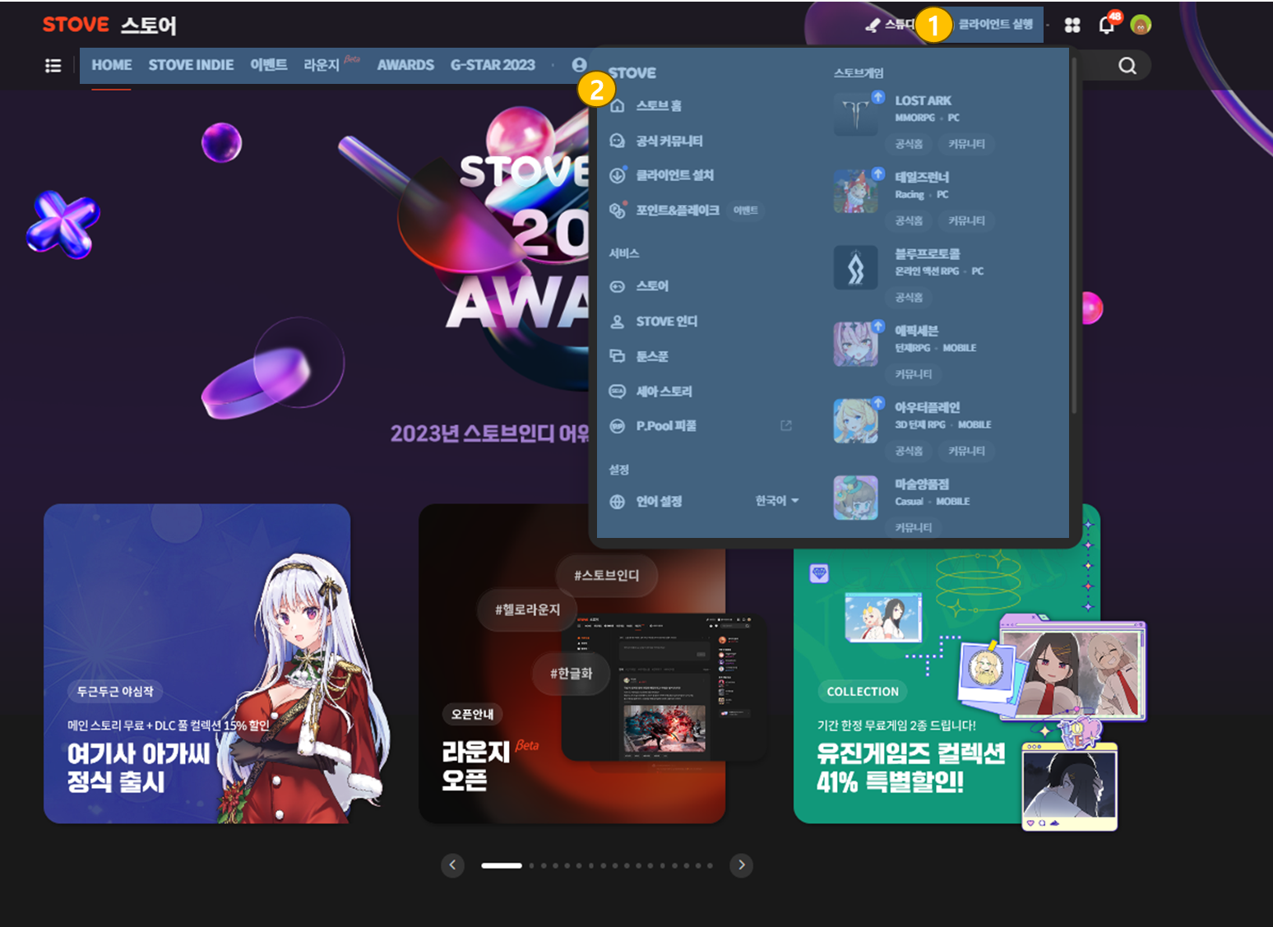Open the 라운지 오픈 banner card
1273x927 pixels.
pos(572,664)
